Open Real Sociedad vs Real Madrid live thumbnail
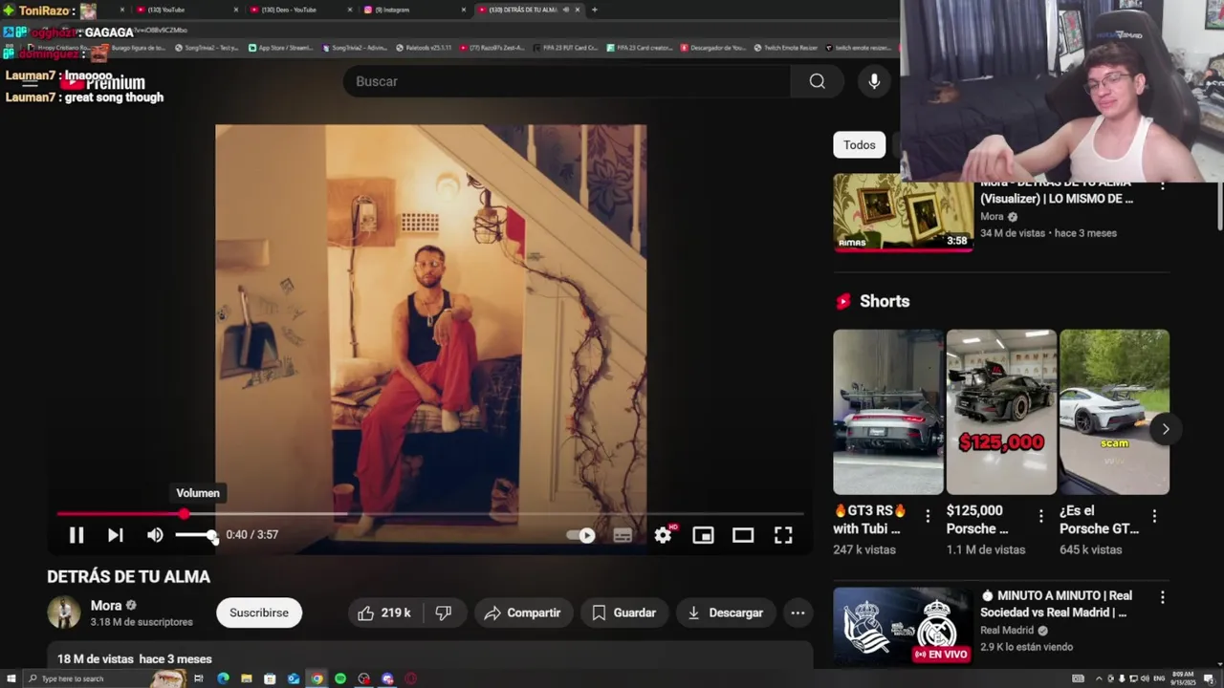The image size is (1224, 688). [x=904, y=625]
